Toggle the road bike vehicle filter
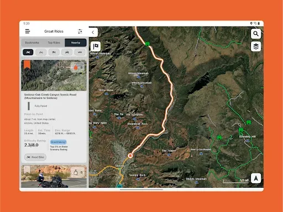Viewport: 283px width, 212px height. coord(28,52)
